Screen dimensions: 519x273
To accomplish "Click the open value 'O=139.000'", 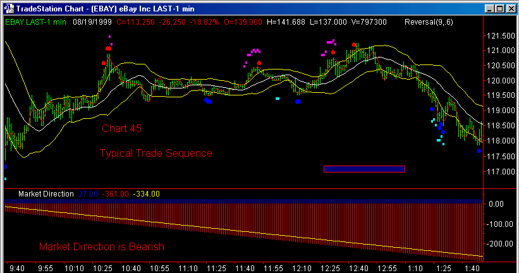I will (243, 22).
